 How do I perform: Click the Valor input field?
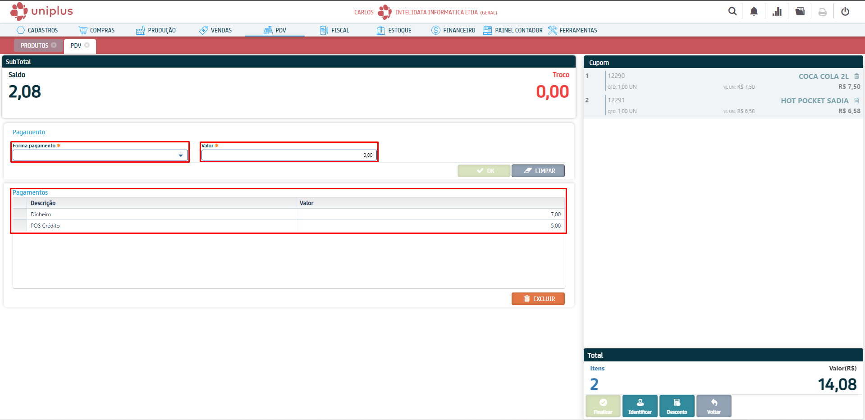click(x=288, y=155)
